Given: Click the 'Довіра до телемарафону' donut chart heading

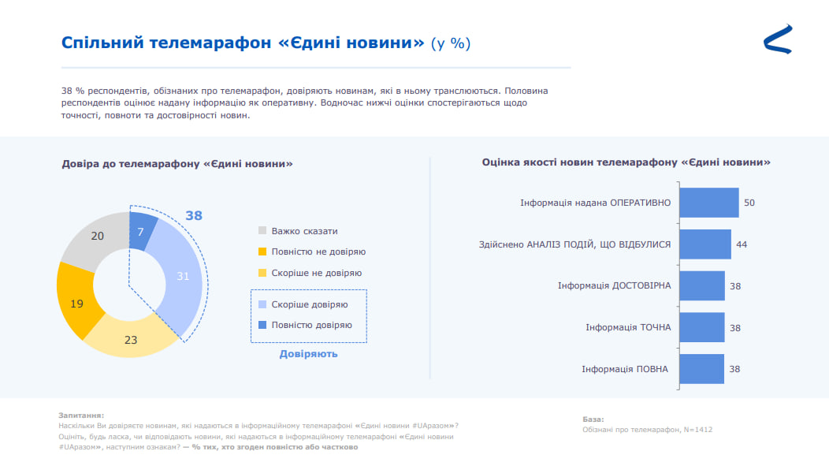Looking at the screenshot, I should pyautogui.click(x=177, y=164).
